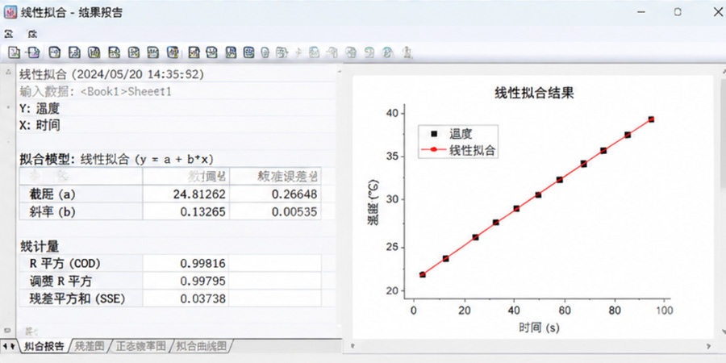The width and height of the screenshot is (726, 363).
Task: Click the <Book1>Sheet1 input data line
Action: [x=95, y=91]
